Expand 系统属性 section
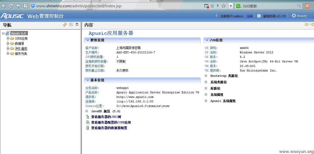The image size is (314, 154). point(206,95)
